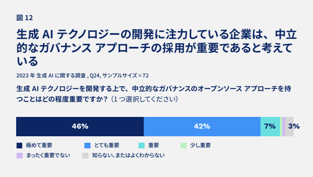This screenshot has width=313, height=177.
Task: Click the 少し重要 legend label
Action: click(x=200, y=145)
